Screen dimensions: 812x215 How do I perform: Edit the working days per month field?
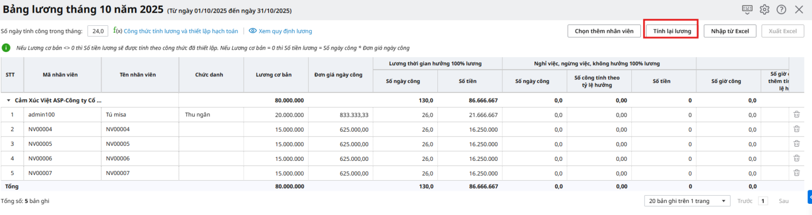pos(97,31)
